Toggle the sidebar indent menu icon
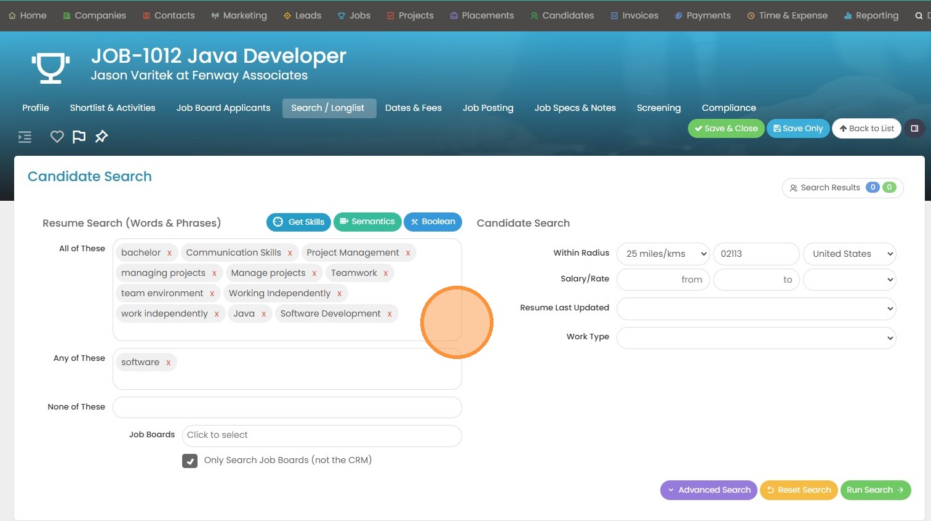931x521 pixels. (x=25, y=137)
